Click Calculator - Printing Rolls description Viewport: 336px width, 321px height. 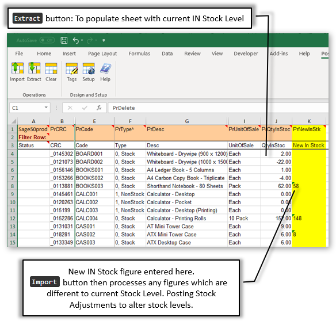pyautogui.click(x=186, y=219)
